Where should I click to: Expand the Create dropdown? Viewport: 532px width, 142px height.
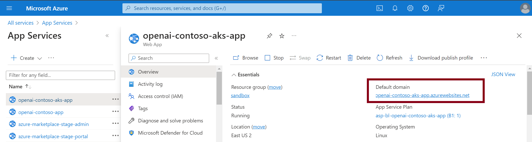tap(40, 58)
